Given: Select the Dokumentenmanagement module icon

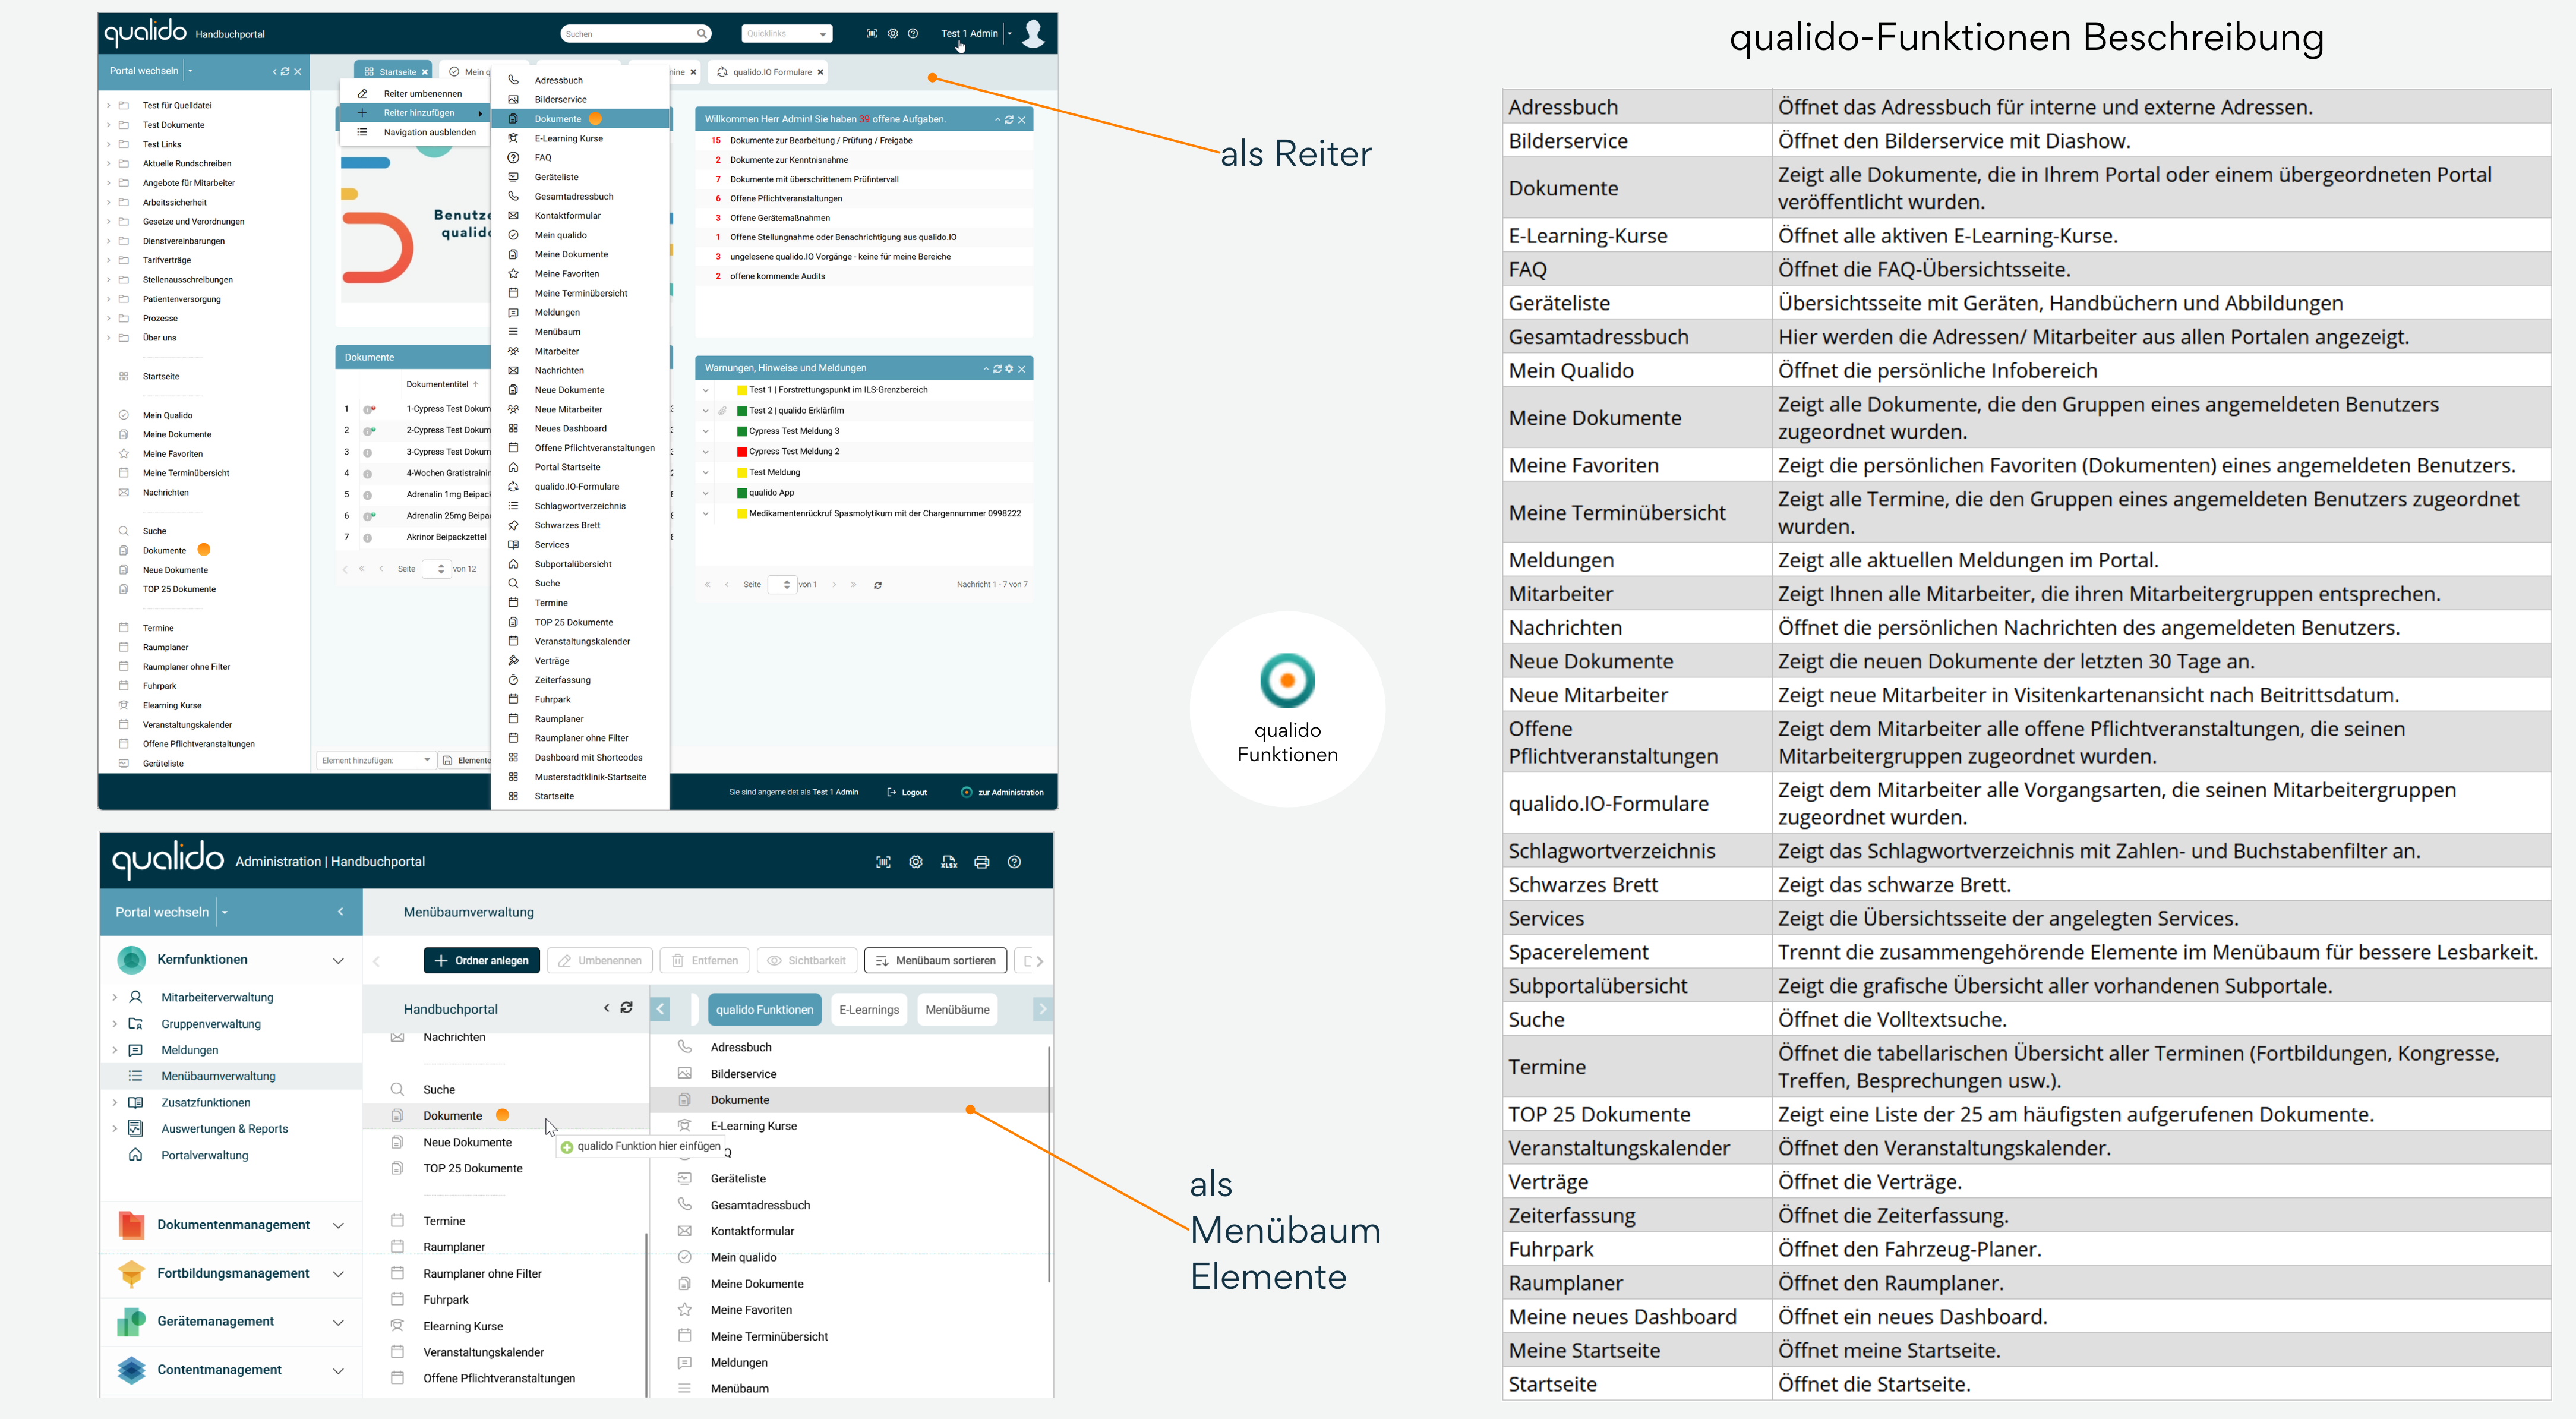Looking at the screenshot, I should [131, 1225].
